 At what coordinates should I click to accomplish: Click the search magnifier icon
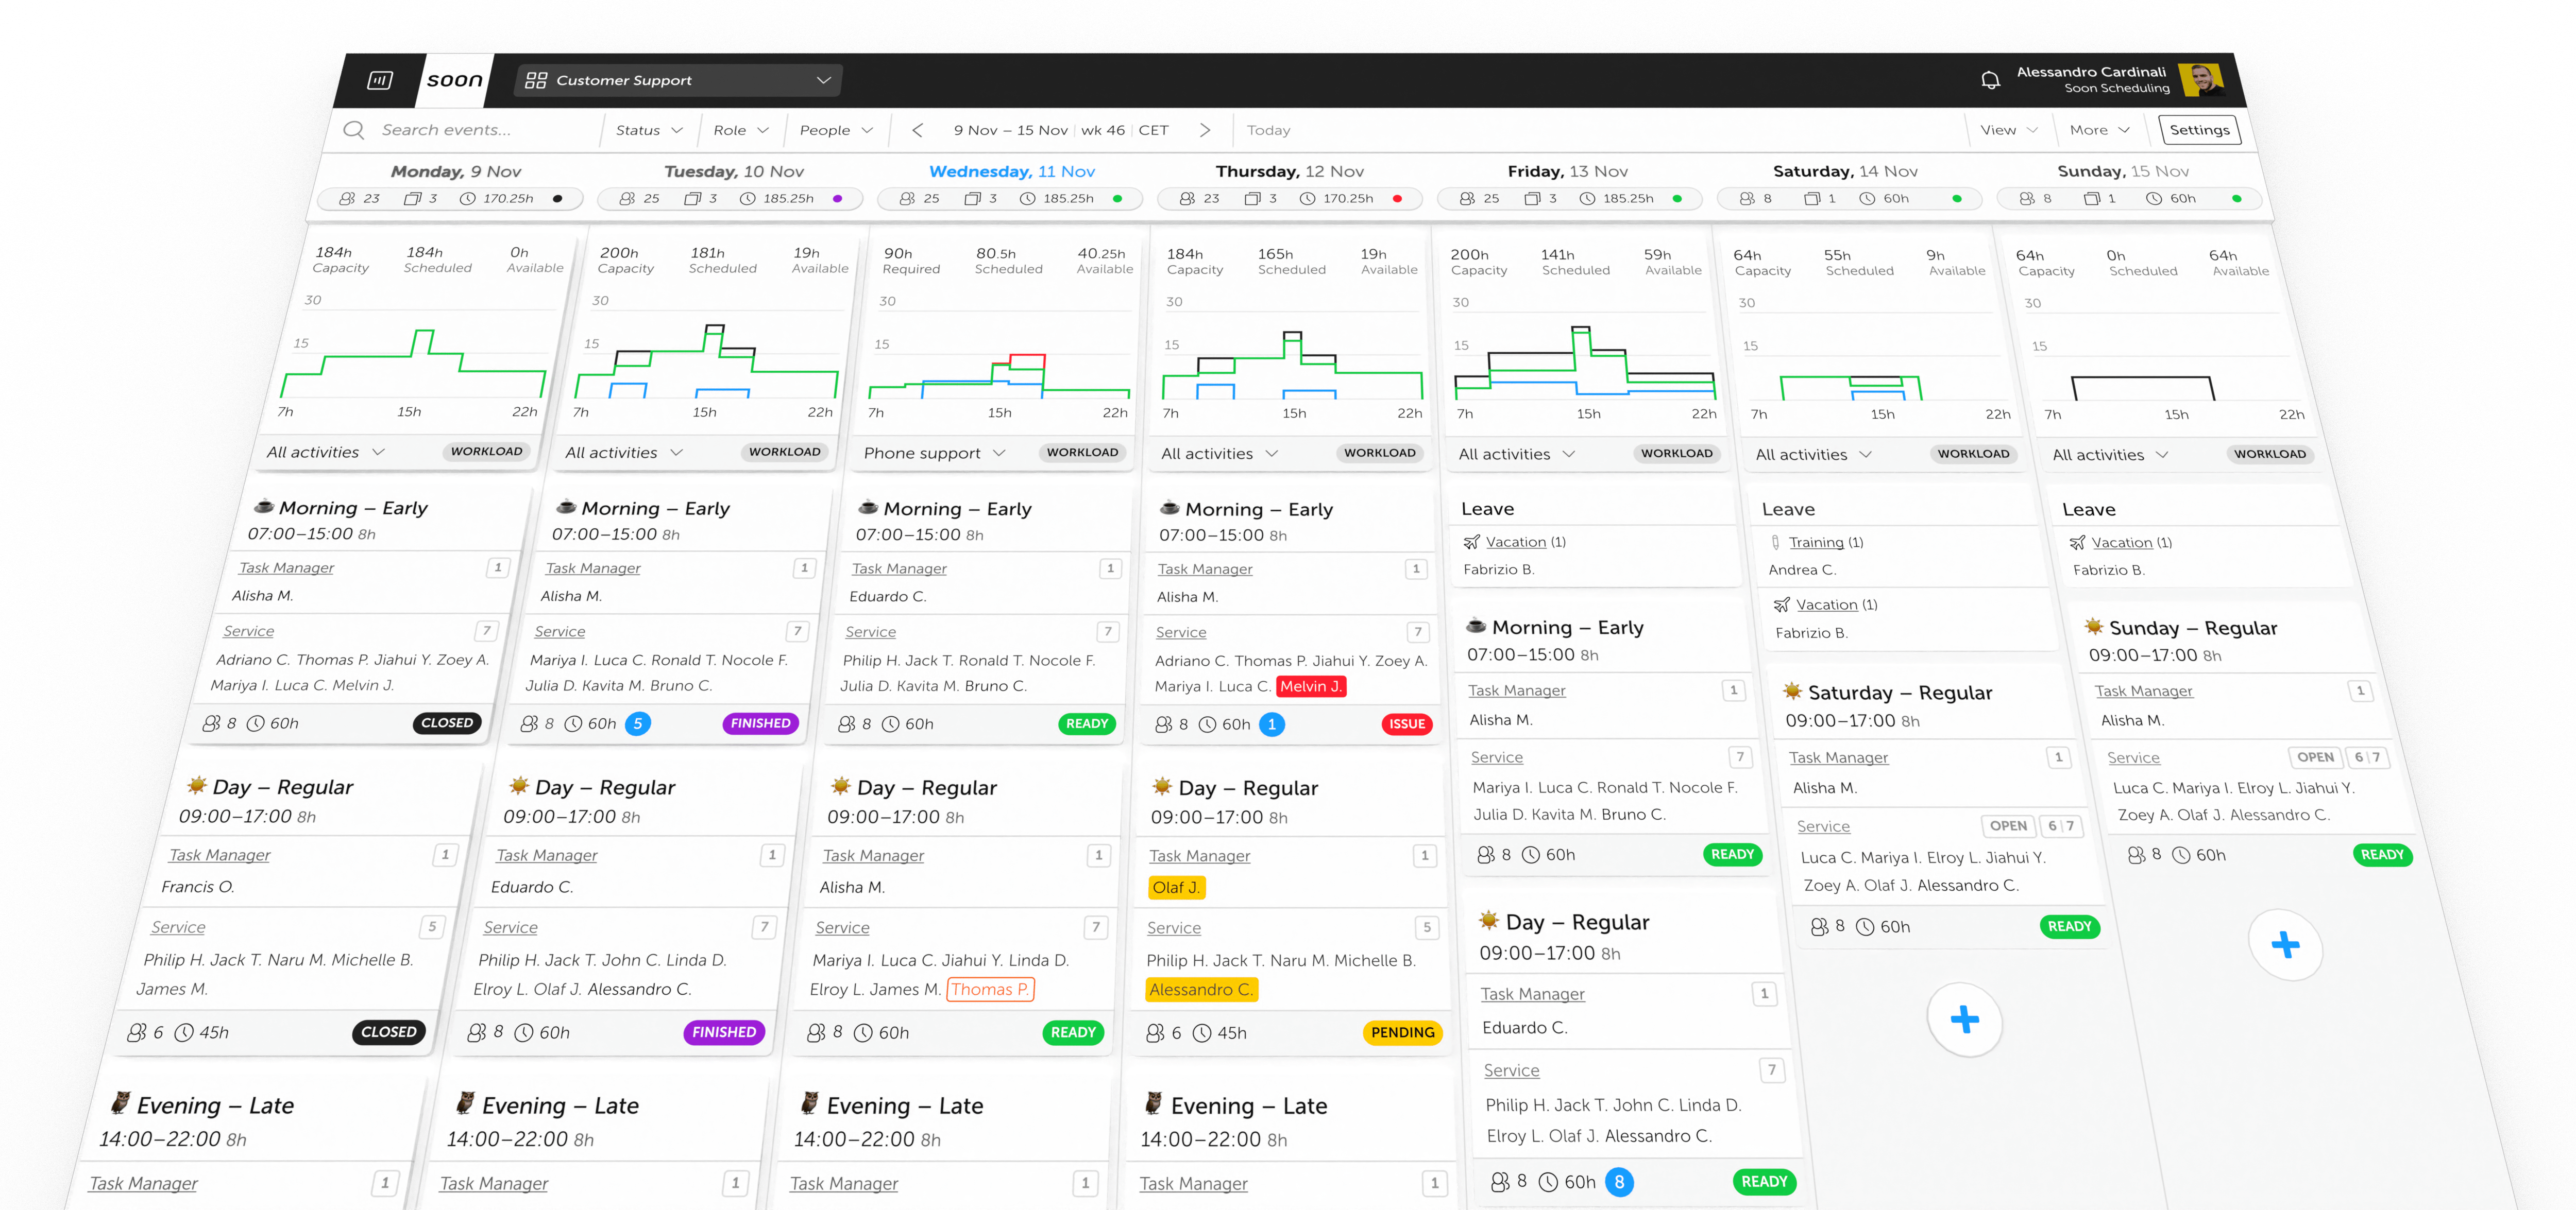pyautogui.click(x=353, y=130)
